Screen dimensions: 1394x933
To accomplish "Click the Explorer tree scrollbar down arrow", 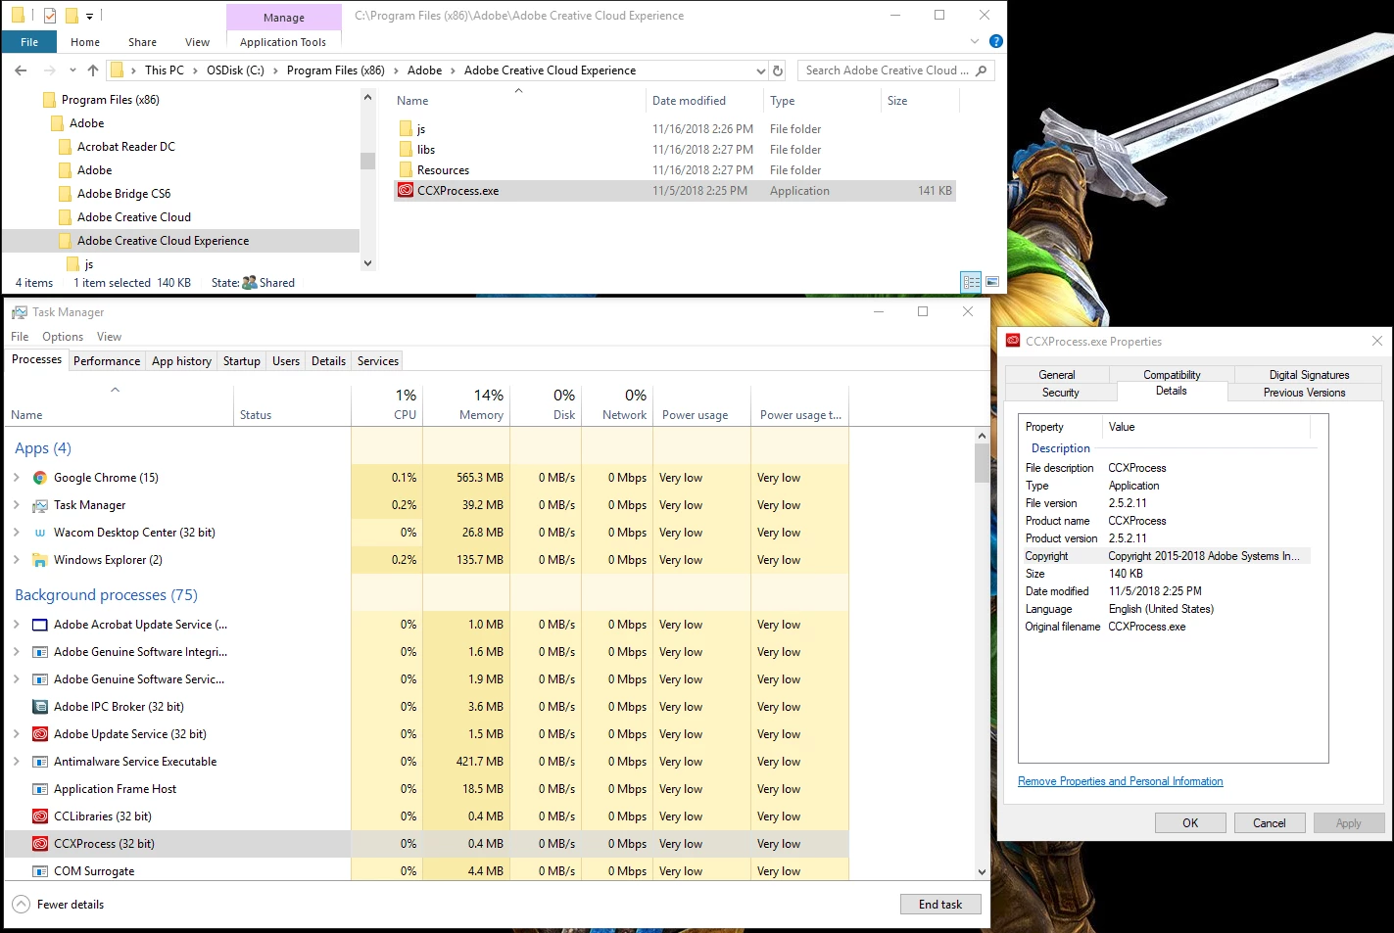I will (368, 263).
